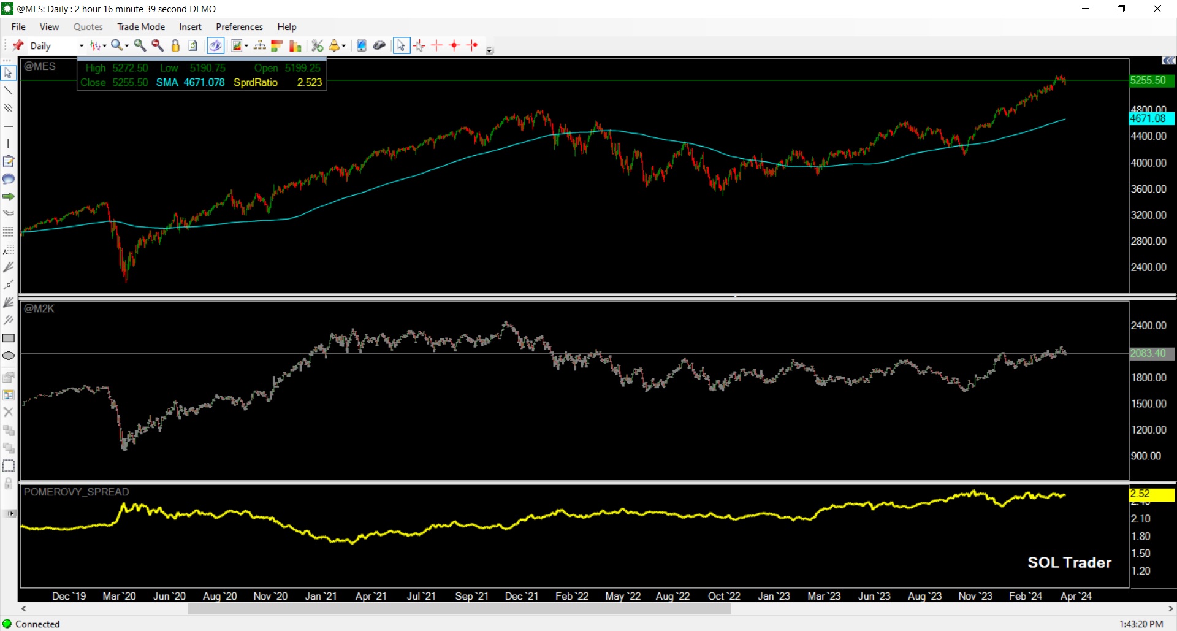Click the horizontal scrollbar thumb
1177x631 pixels.
[x=459, y=609]
